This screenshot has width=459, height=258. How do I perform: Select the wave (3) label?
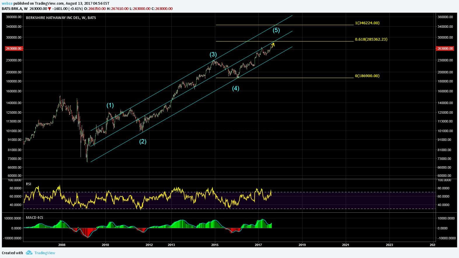[x=213, y=54]
